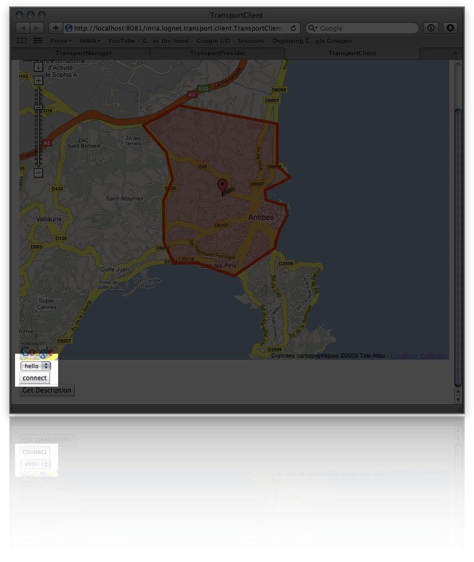This screenshot has height=562, width=474.
Task: Open the Top Sites grid icon
Action: pyautogui.click(x=38, y=41)
